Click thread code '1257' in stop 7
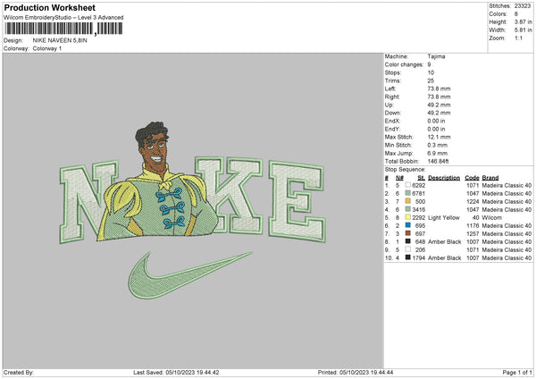Viewport: 536px width, 379px height. point(473,233)
